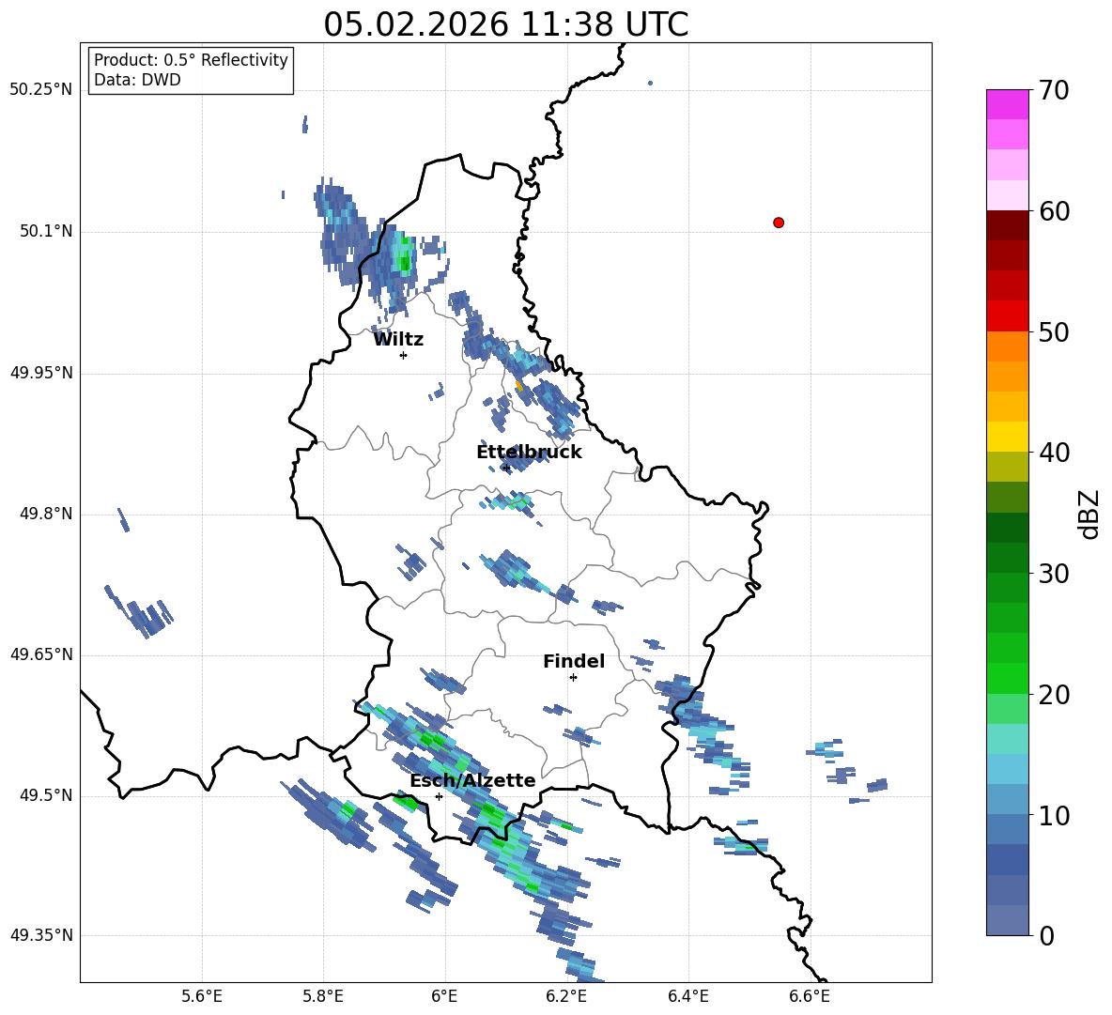Click the title text 05.02.2026 11:38 UTC
The height and width of the screenshot is (1015, 1112).
coord(505,24)
